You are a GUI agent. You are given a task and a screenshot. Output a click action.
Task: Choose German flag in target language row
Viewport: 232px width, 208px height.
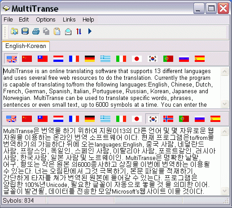[90, 119]
